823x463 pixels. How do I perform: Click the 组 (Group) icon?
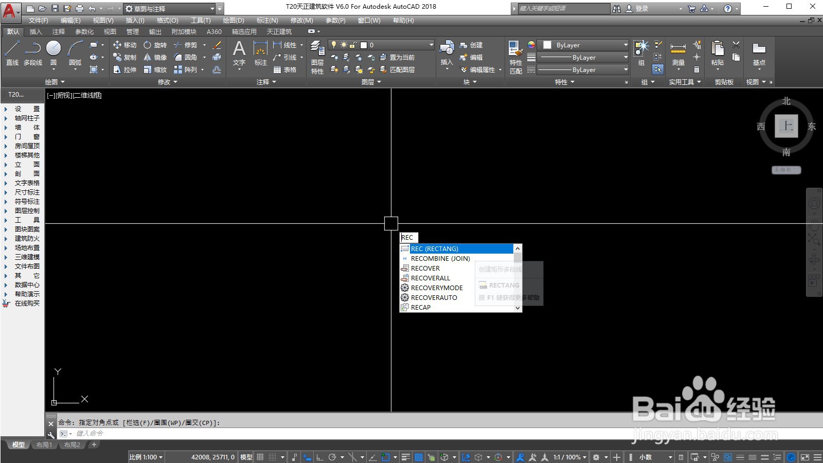pyautogui.click(x=641, y=54)
